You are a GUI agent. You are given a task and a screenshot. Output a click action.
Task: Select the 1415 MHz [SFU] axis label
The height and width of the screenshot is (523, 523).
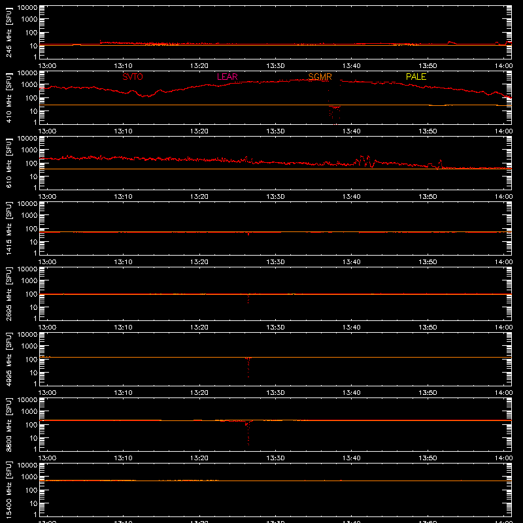[8, 228]
